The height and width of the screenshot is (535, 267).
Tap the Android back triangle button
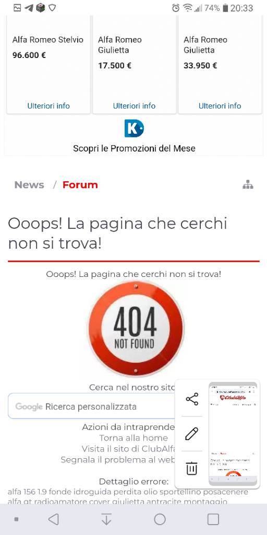click(x=54, y=519)
